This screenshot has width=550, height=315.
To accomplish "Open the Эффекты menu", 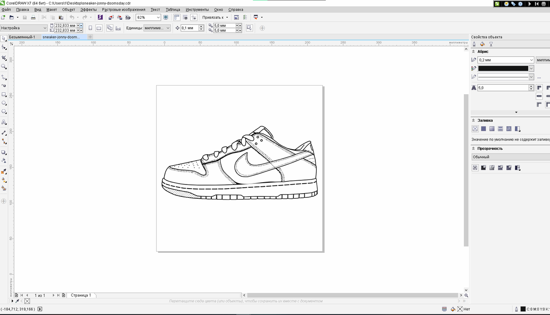I will point(88,10).
